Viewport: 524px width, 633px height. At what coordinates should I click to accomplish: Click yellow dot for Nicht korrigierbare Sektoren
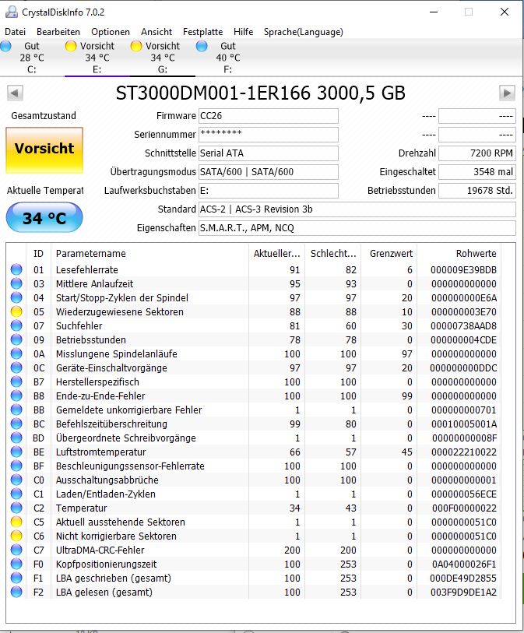pos(16,536)
